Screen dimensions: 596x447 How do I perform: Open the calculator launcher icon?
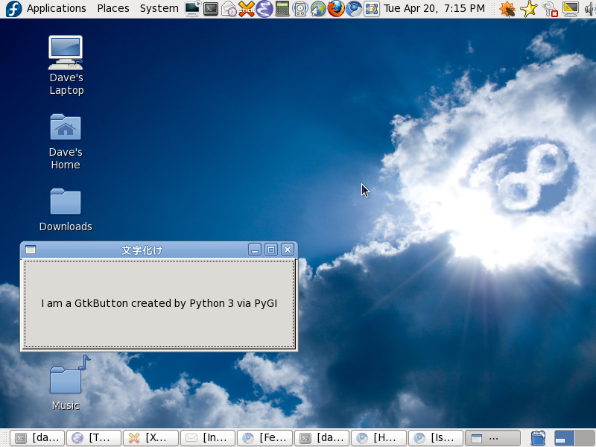click(282, 9)
